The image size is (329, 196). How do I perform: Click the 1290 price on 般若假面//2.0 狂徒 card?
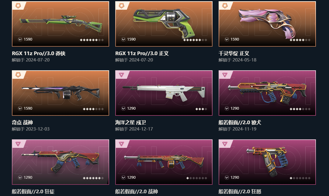tap(28, 178)
